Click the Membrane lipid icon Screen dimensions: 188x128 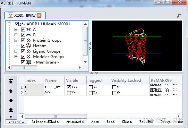coord(29,62)
